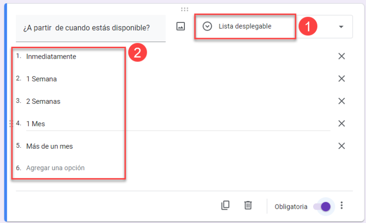Grab the top drag handle dots
Viewport: 366px width, 223px height.
coord(184,10)
